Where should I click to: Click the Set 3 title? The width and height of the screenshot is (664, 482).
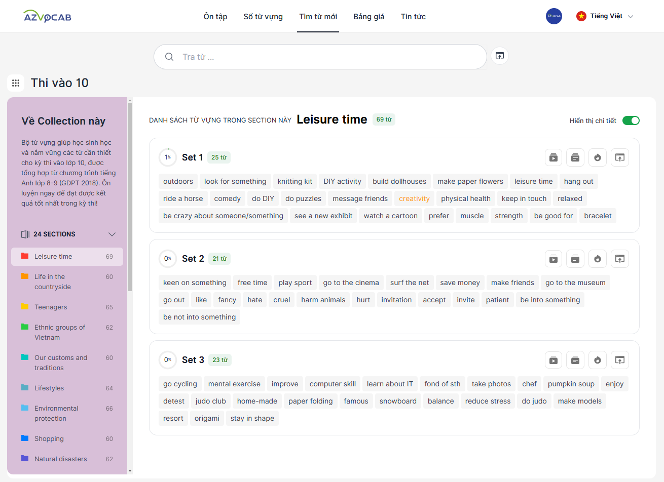pyautogui.click(x=193, y=360)
